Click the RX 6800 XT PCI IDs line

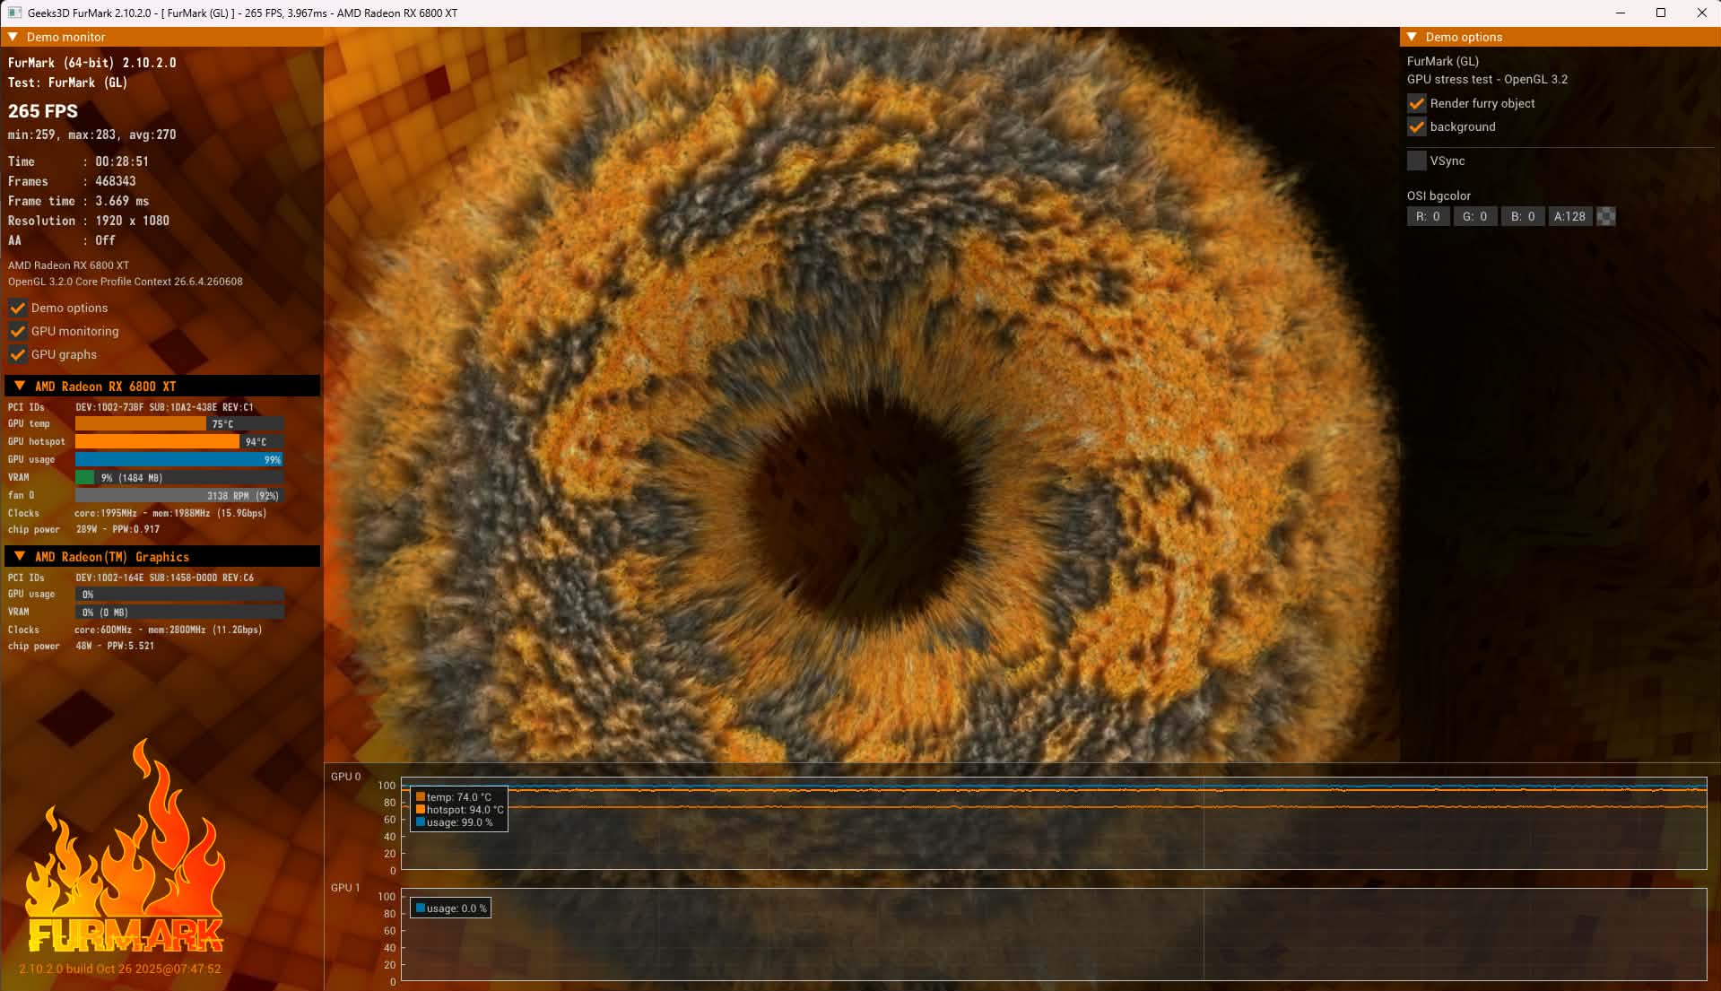click(131, 407)
